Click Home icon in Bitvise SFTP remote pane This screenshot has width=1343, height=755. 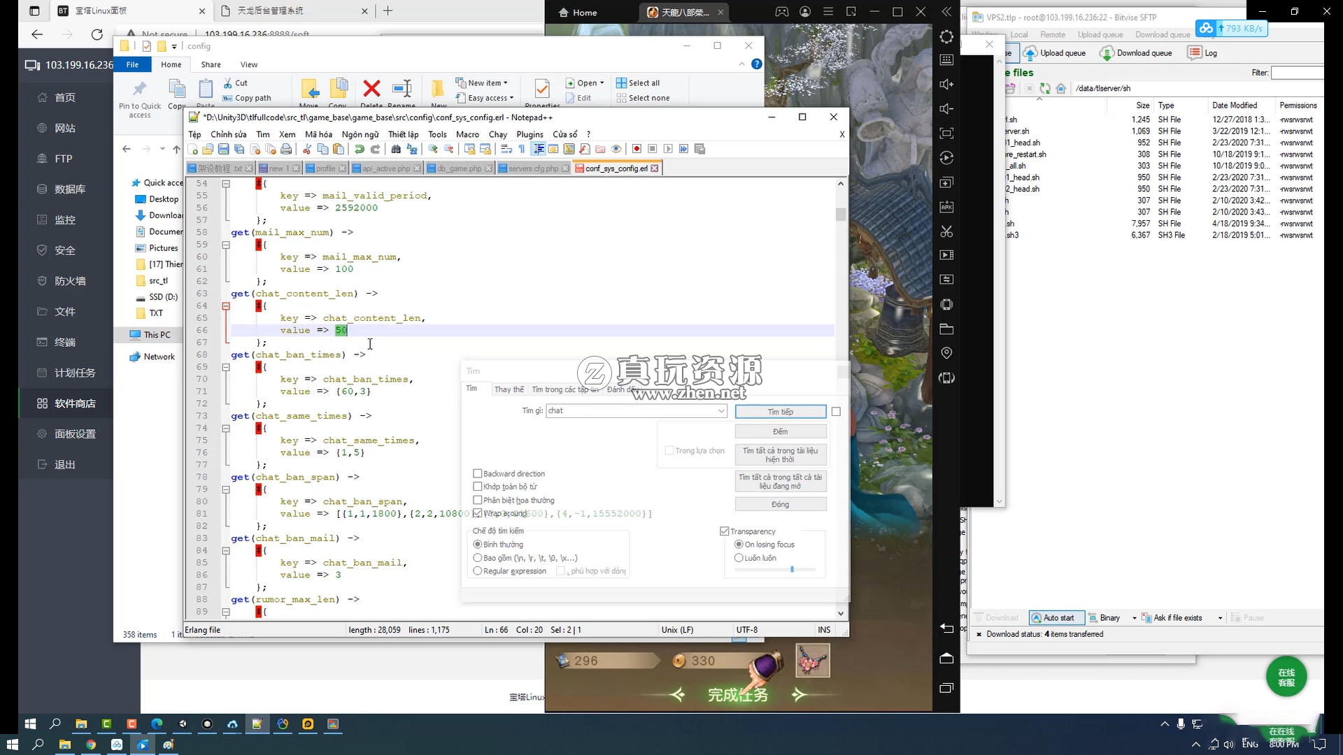pyautogui.click(x=1061, y=88)
